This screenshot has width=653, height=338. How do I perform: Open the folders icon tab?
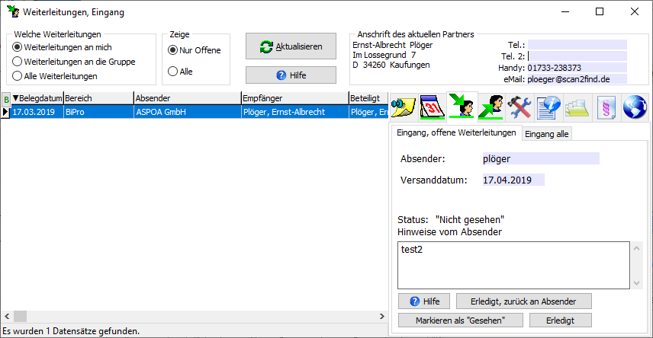click(x=577, y=107)
